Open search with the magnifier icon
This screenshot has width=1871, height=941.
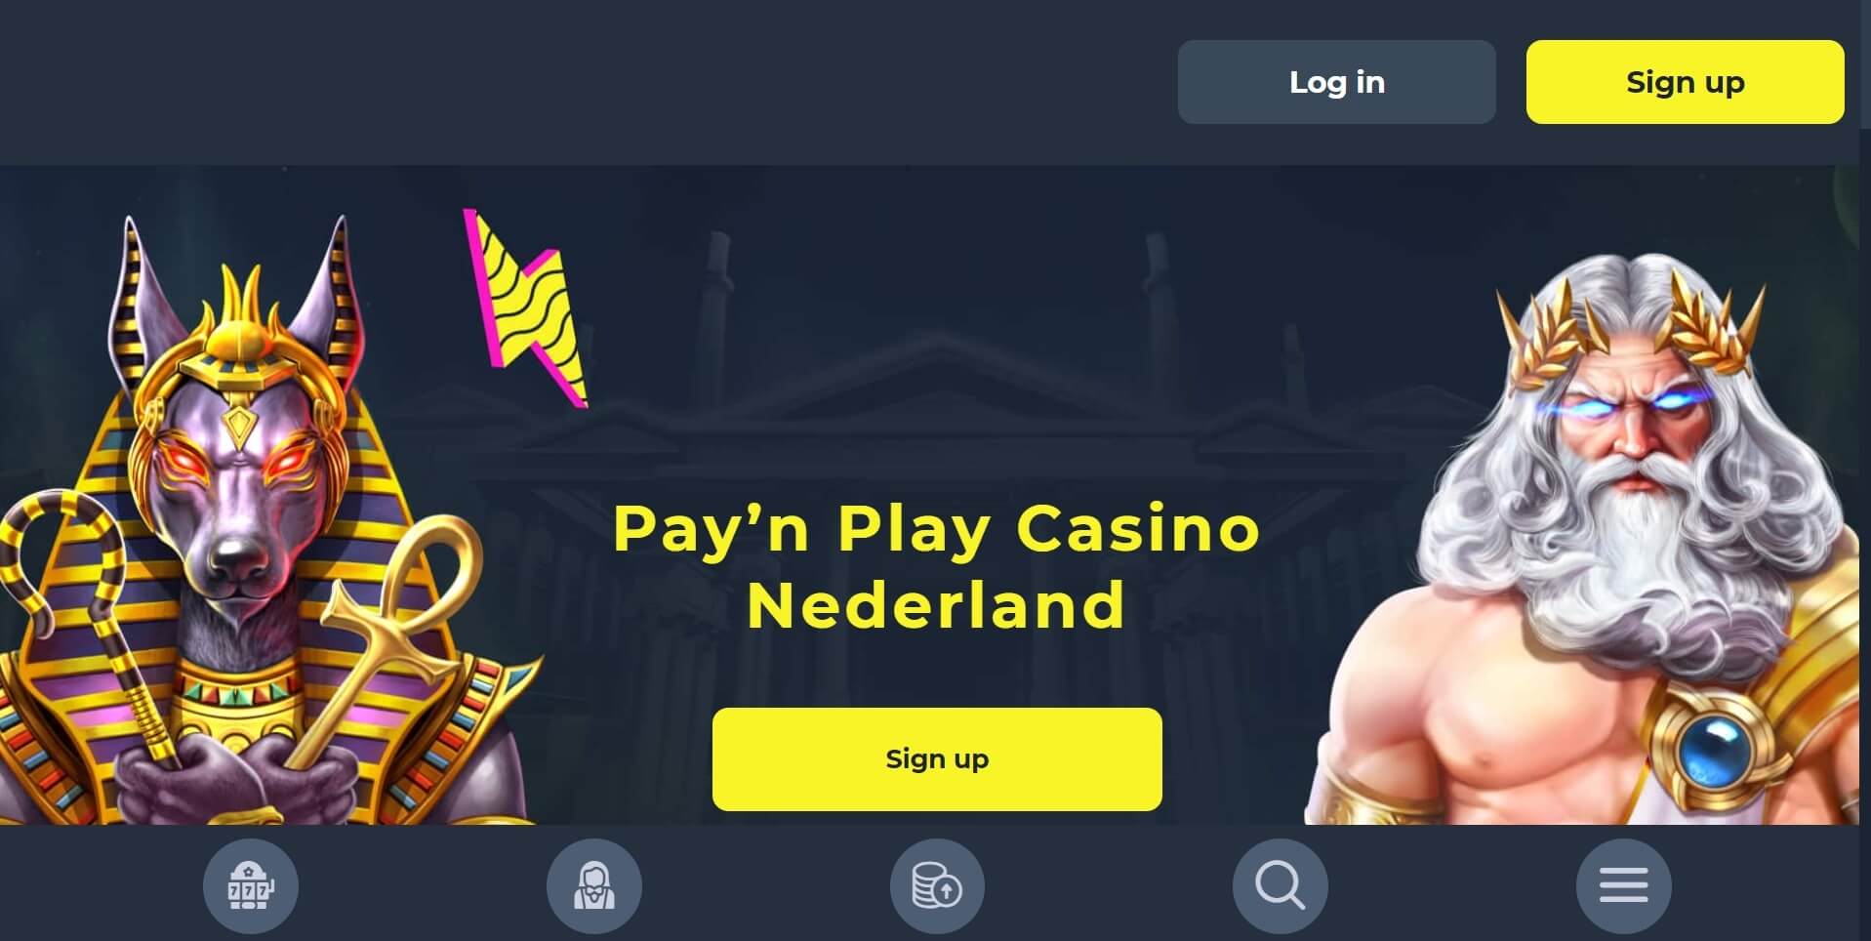(x=1280, y=885)
